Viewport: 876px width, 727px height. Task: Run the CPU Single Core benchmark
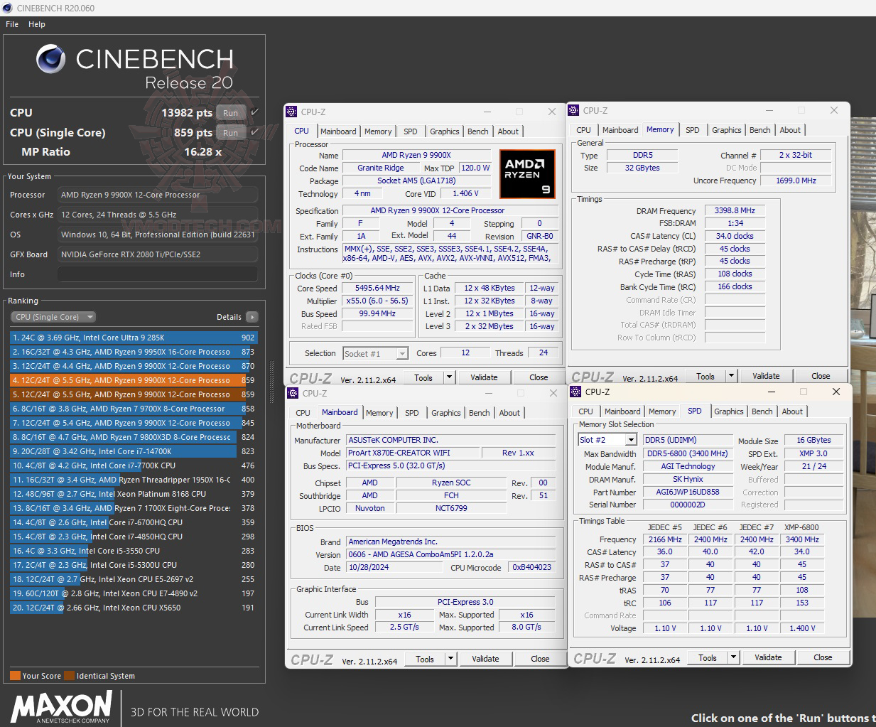click(x=231, y=133)
